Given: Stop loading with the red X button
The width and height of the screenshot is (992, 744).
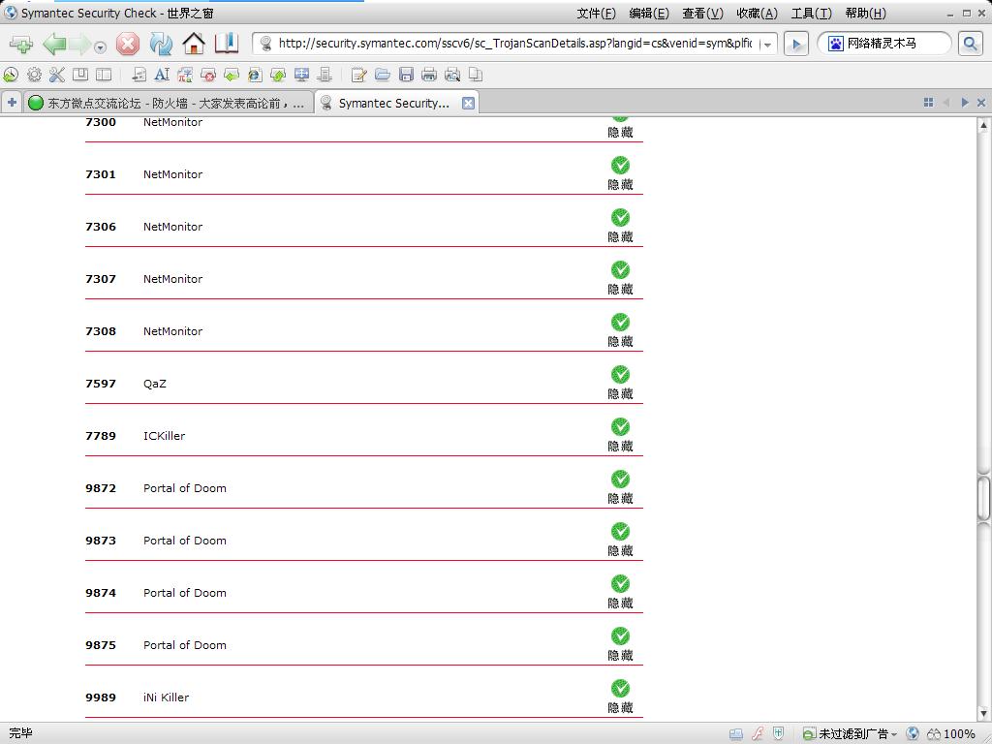Looking at the screenshot, I should 128,45.
